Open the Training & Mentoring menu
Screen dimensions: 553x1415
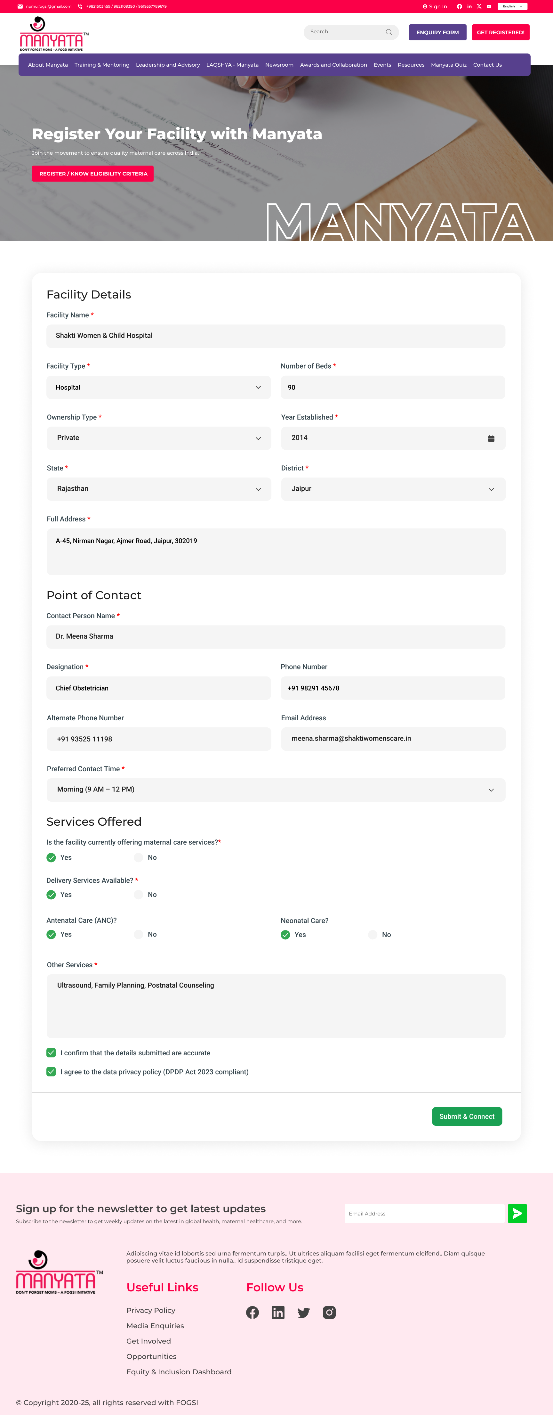click(x=102, y=65)
